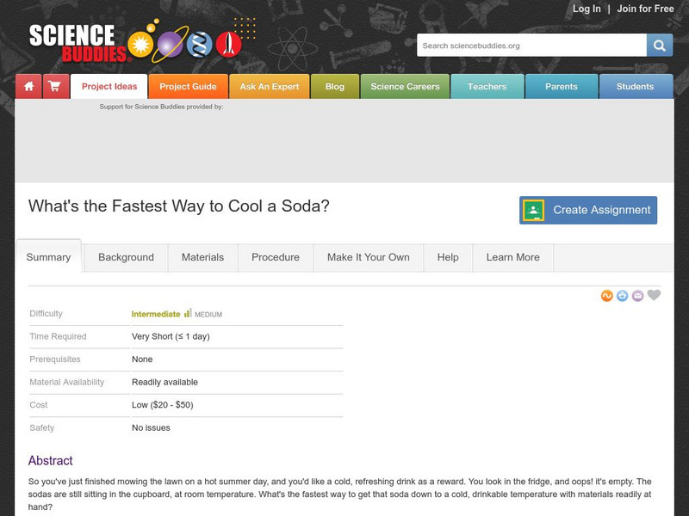Select the Summary tab
Image resolution: width=689 pixels, height=516 pixels.
coord(49,257)
